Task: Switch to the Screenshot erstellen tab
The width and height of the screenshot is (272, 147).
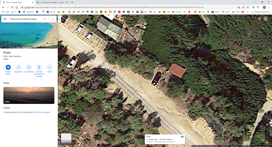Action: (51, 2)
